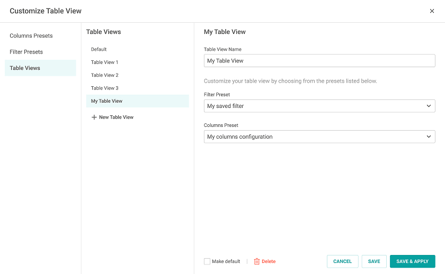Close the Customize Table View dialog

[x=432, y=11]
